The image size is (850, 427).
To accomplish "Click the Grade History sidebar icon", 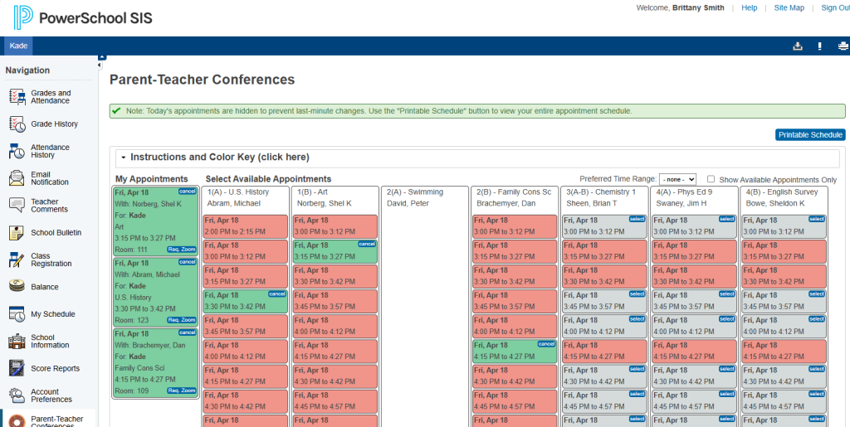I will click(x=17, y=124).
